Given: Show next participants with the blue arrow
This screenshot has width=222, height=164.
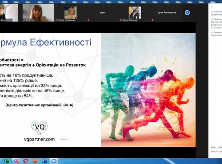Looking at the screenshot, I should tap(187, 13).
